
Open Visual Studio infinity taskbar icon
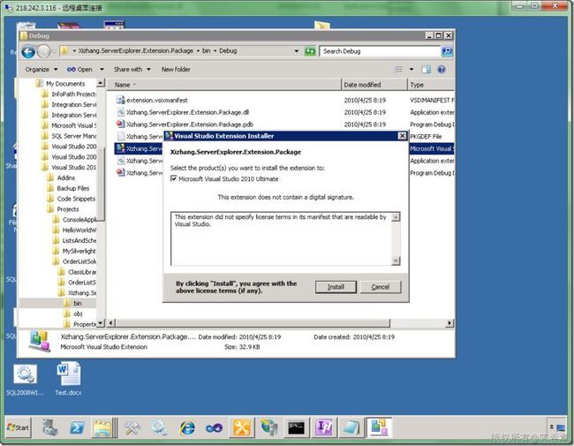(215, 427)
